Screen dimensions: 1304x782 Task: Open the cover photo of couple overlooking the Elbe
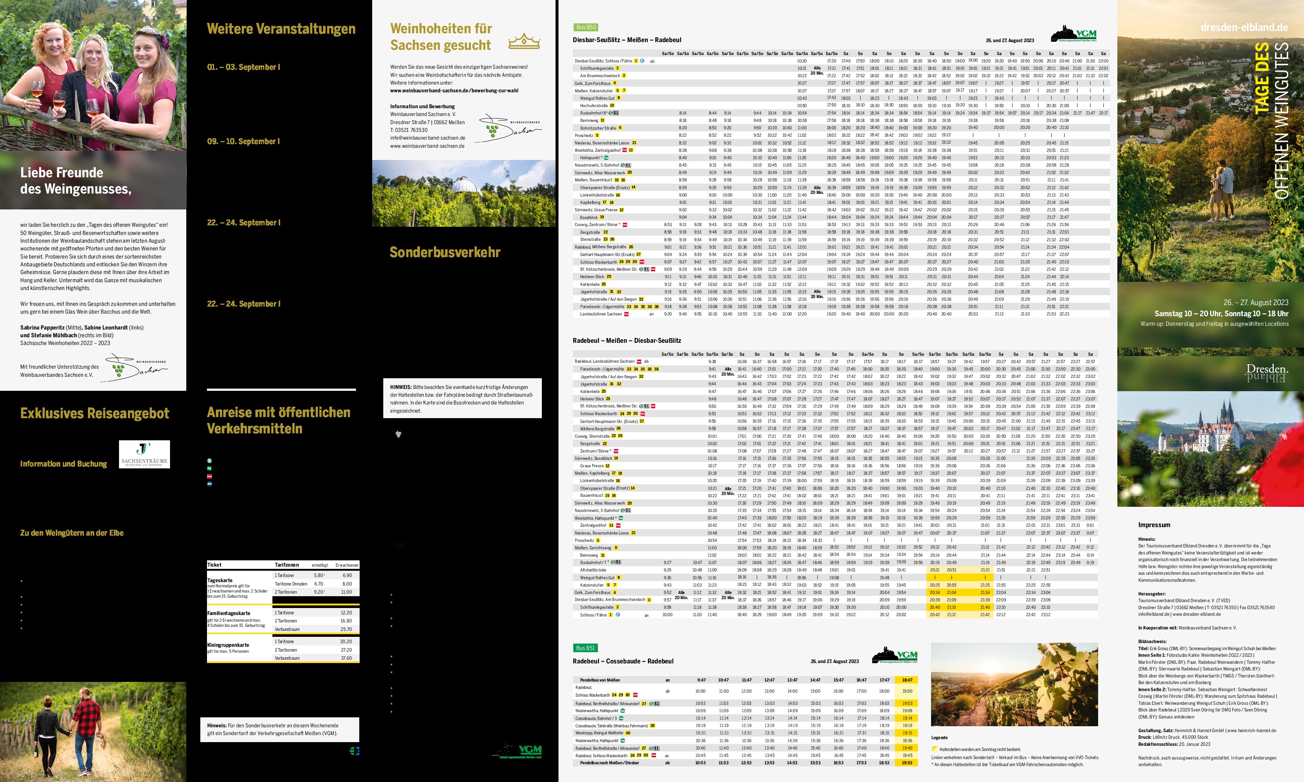click(1210, 141)
